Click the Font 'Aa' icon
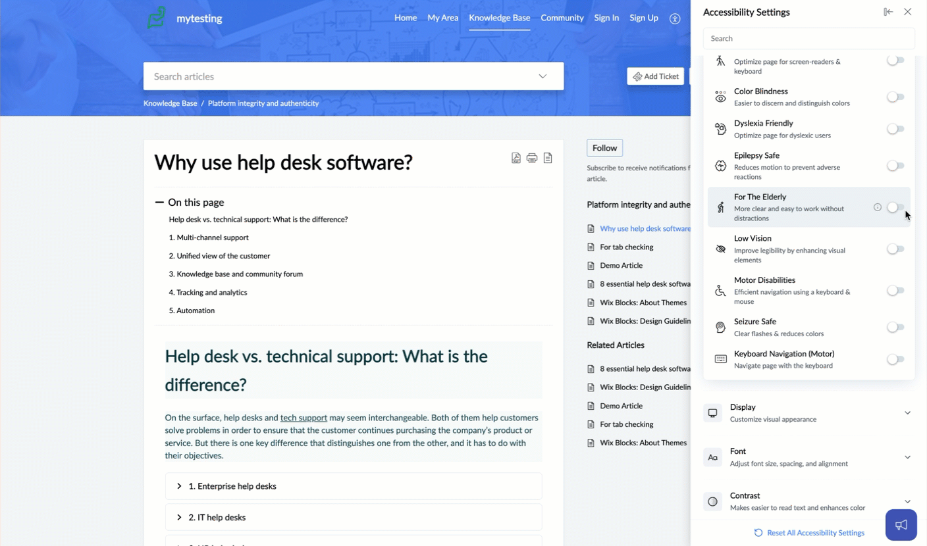The width and height of the screenshot is (927, 546). click(x=712, y=457)
